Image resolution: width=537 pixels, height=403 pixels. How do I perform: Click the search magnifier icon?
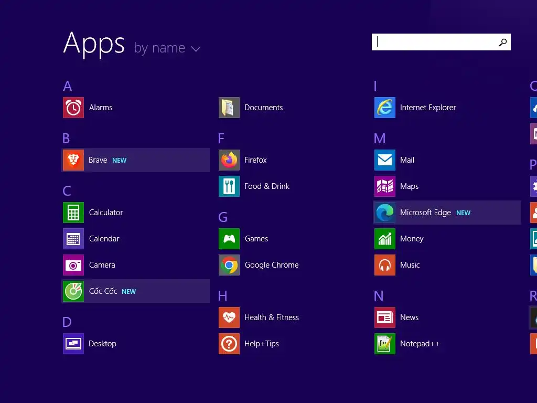[503, 42]
